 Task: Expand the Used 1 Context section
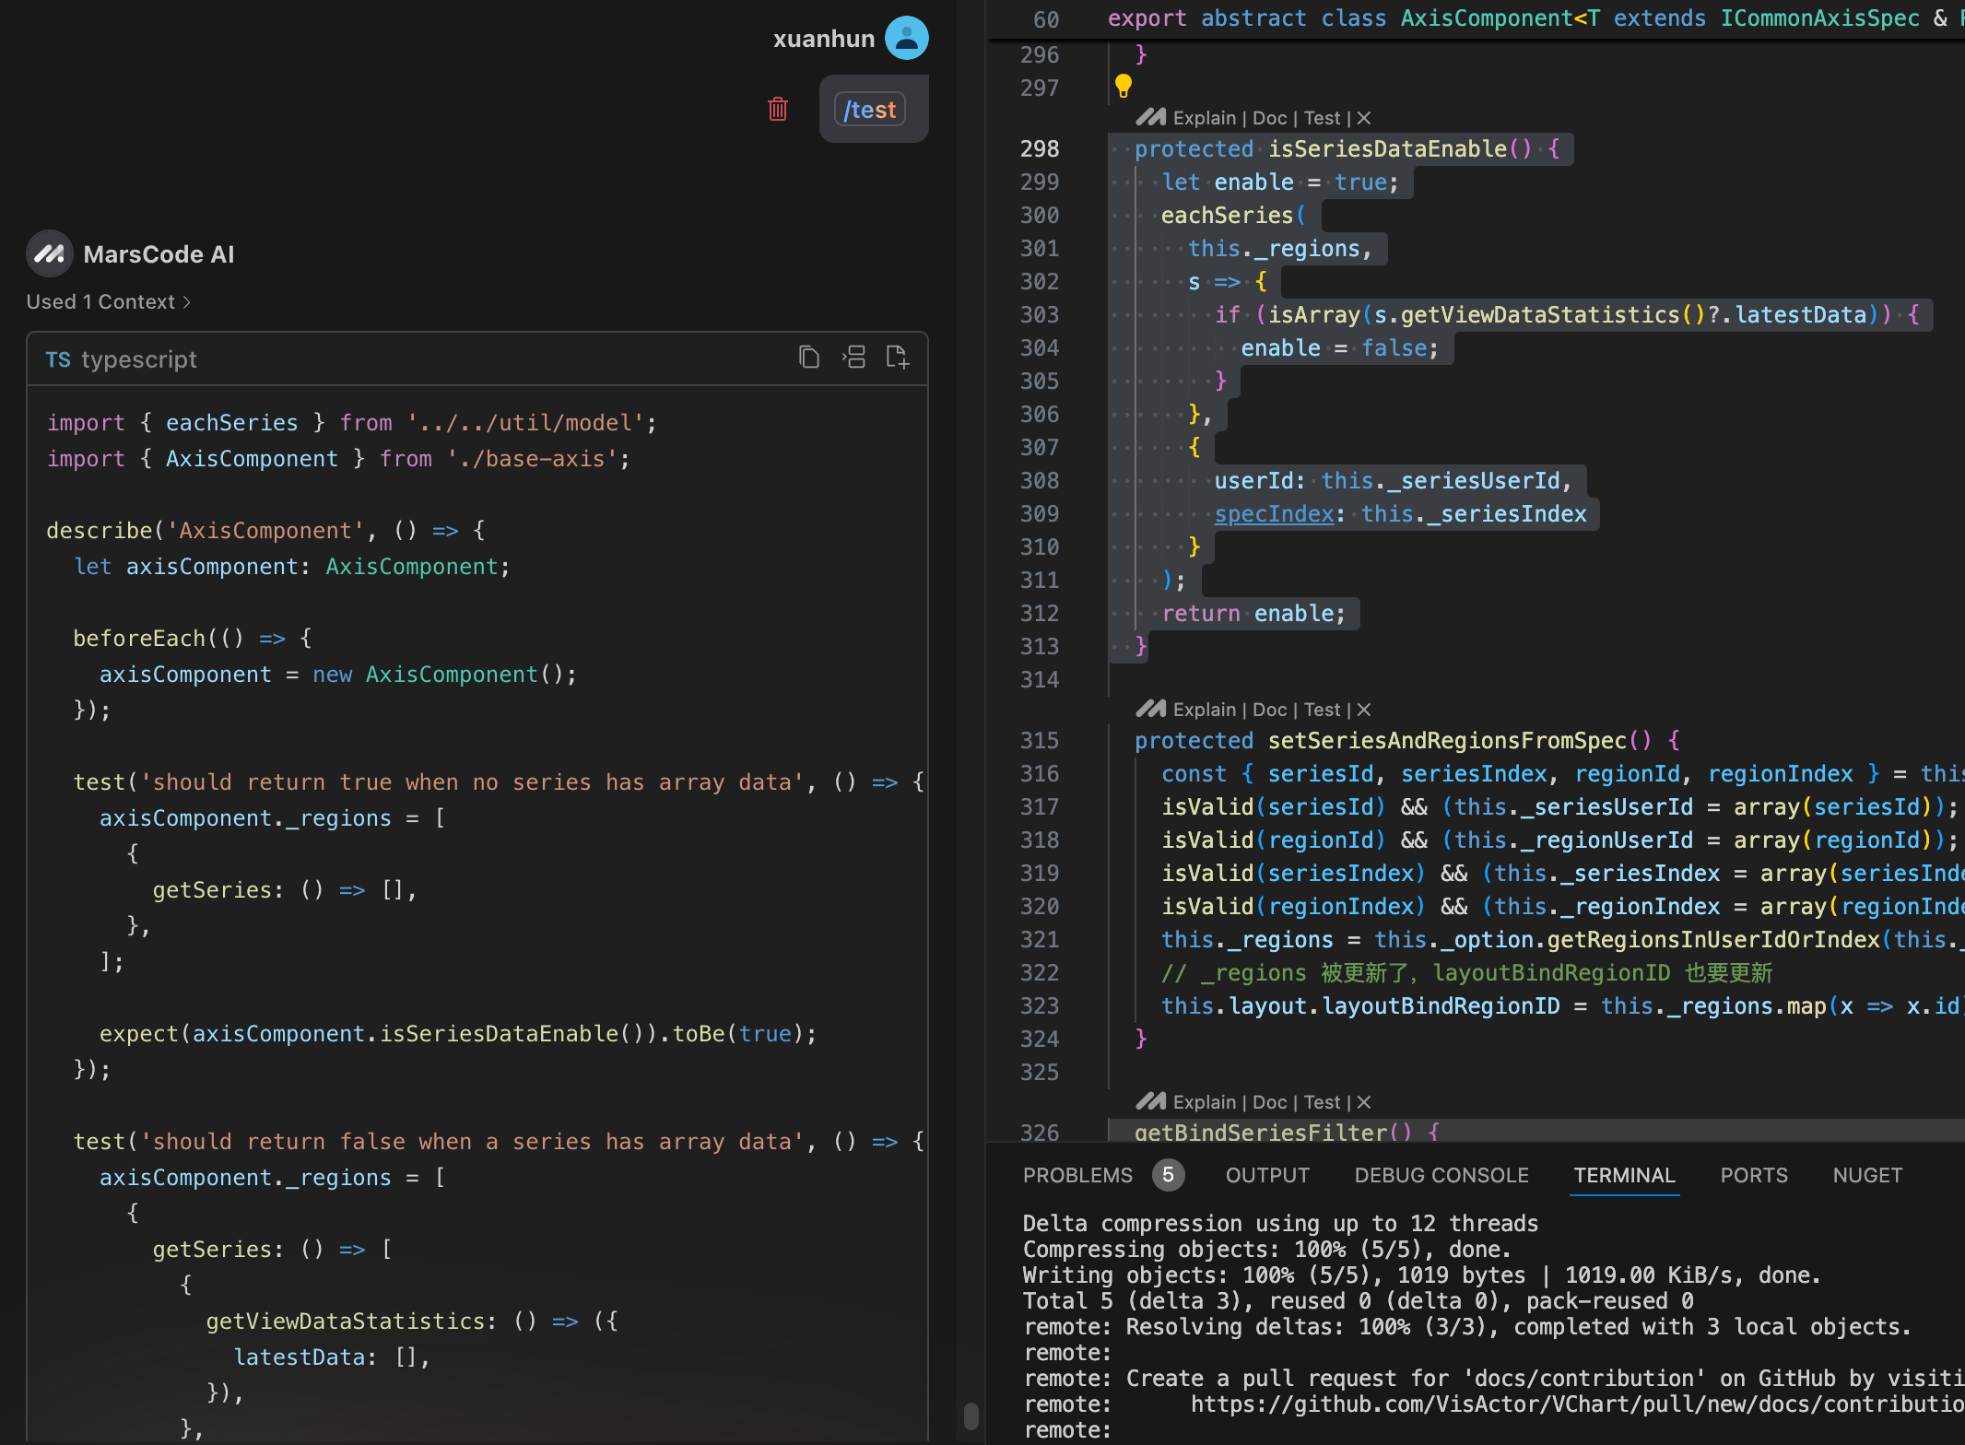[x=108, y=302]
